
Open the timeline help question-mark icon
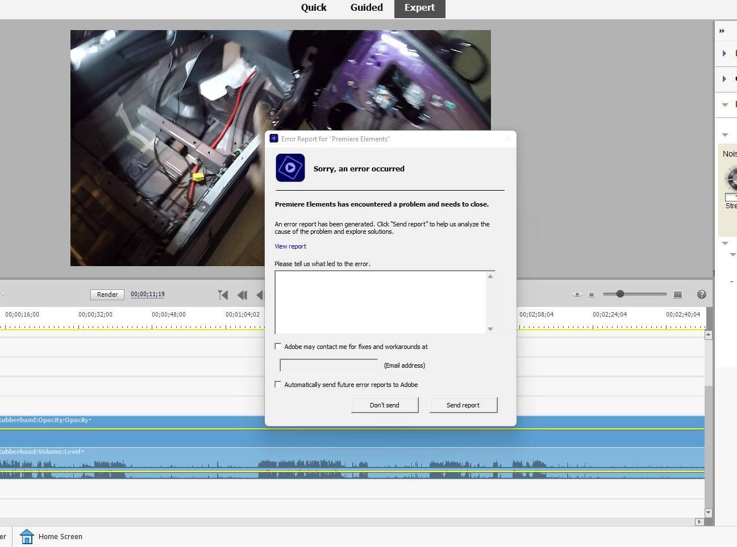[701, 294]
